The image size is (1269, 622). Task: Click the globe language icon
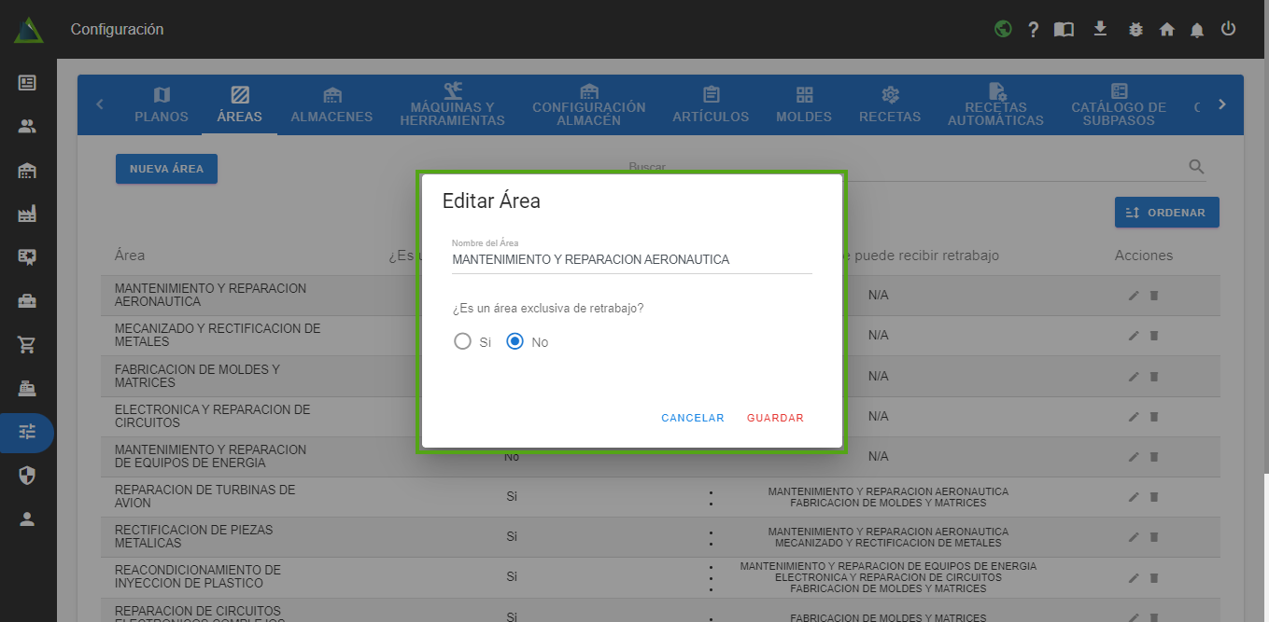click(1003, 29)
